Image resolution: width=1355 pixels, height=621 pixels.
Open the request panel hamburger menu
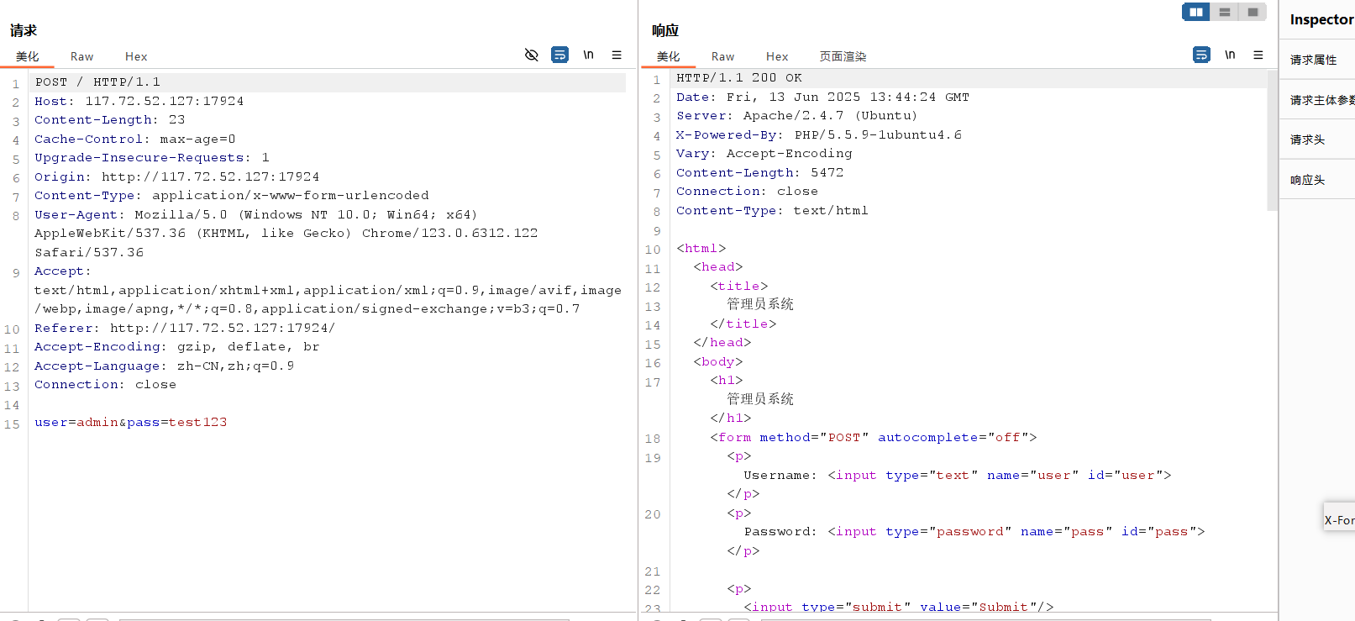click(617, 55)
